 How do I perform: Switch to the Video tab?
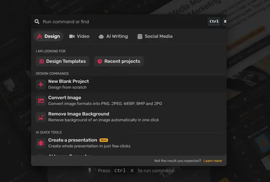pos(79,36)
